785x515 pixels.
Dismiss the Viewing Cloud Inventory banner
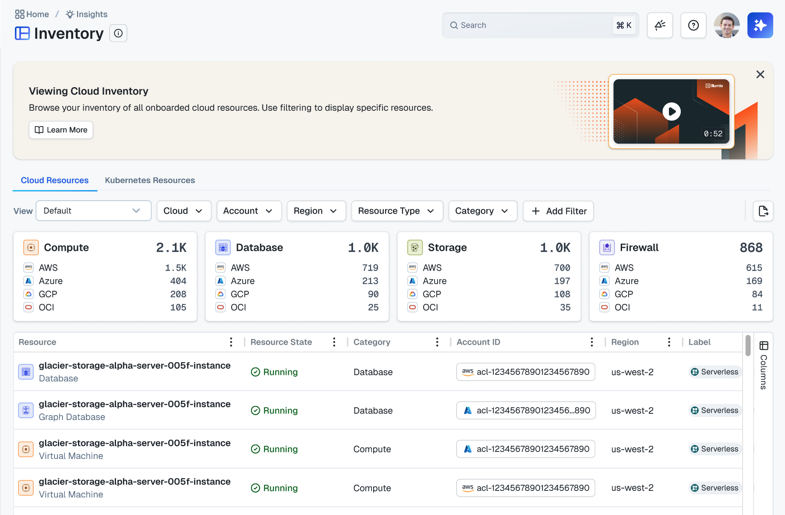click(760, 74)
